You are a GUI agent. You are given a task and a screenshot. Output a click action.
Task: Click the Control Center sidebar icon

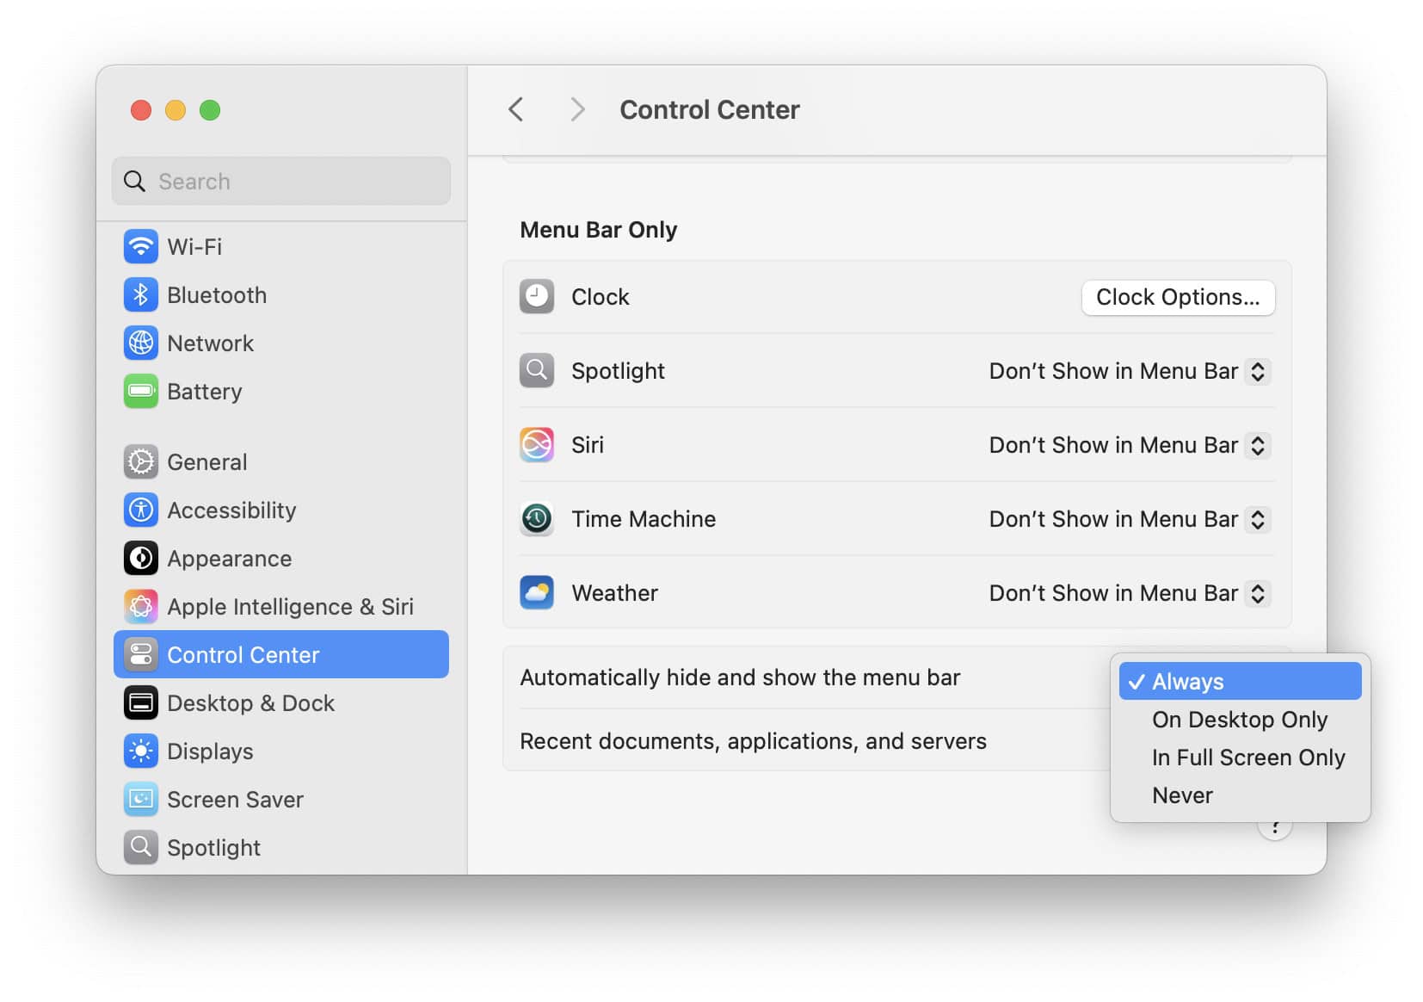pyautogui.click(x=140, y=654)
